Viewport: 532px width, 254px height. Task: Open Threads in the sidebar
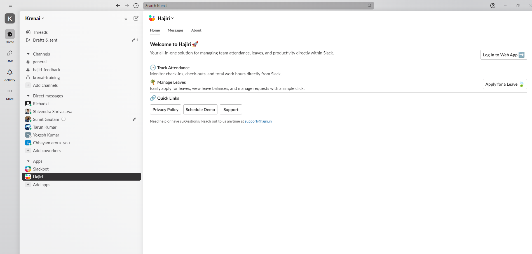coord(81,32)
